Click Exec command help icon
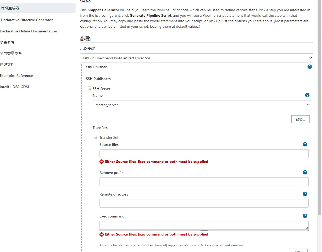 point(305,216)
